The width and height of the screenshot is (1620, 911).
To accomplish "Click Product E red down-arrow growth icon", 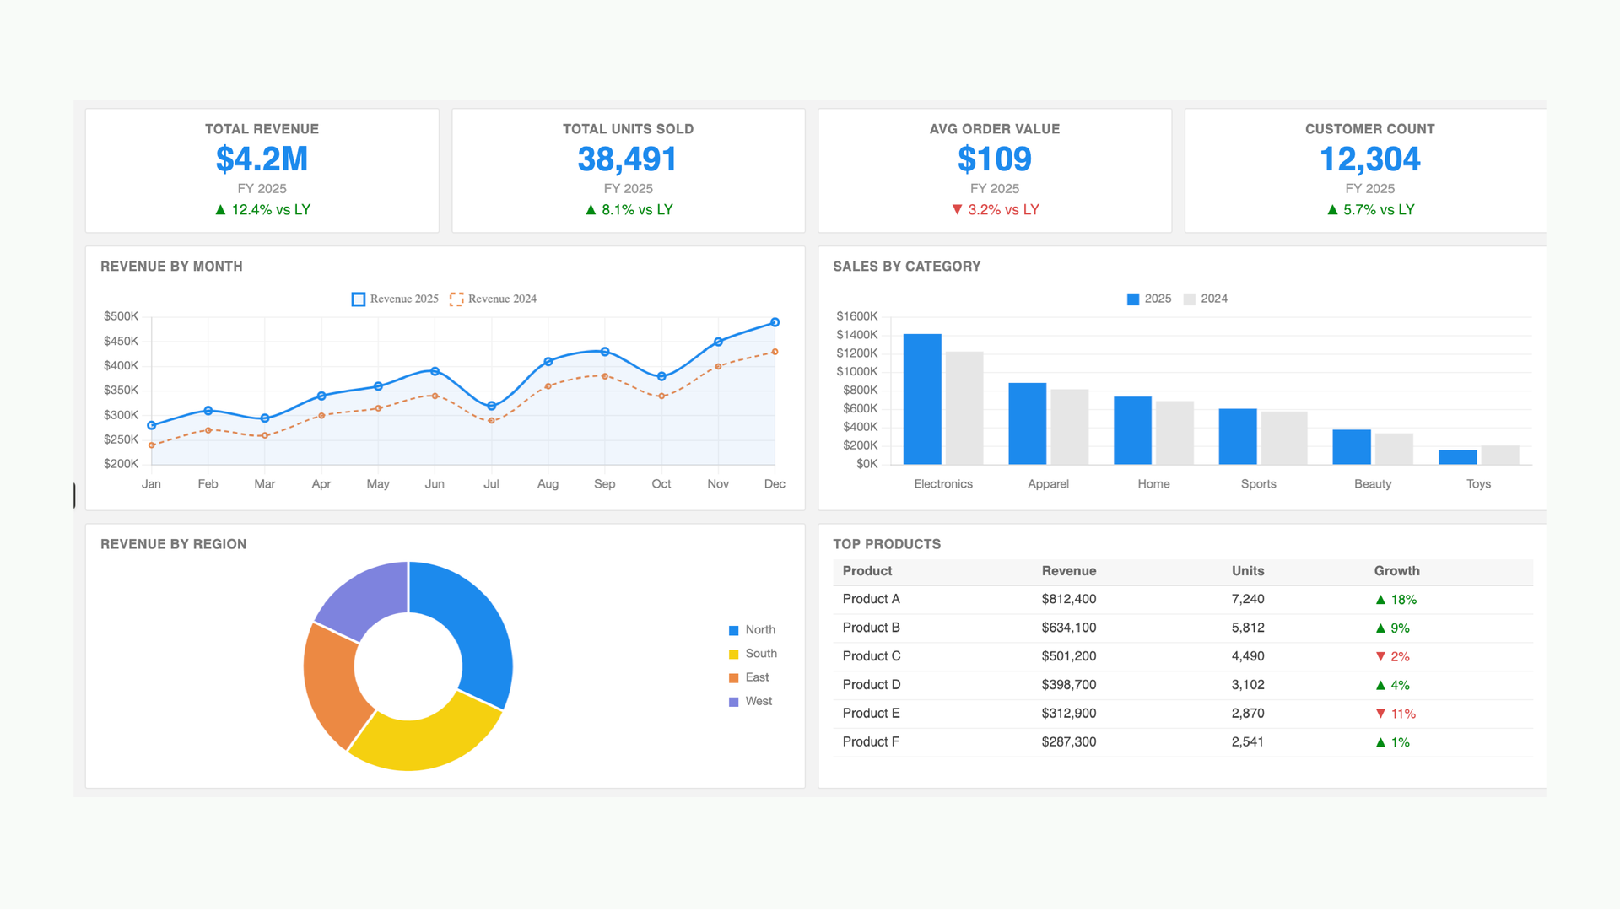I will click(1380, 714).
